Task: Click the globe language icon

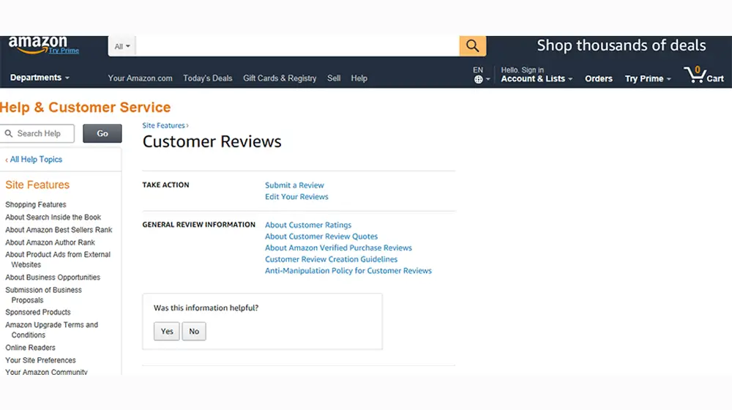Action: click(478, 80)
